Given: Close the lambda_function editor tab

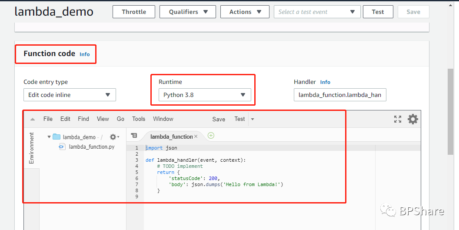Looking at the screenshot, I should click(x=196, y=137).
